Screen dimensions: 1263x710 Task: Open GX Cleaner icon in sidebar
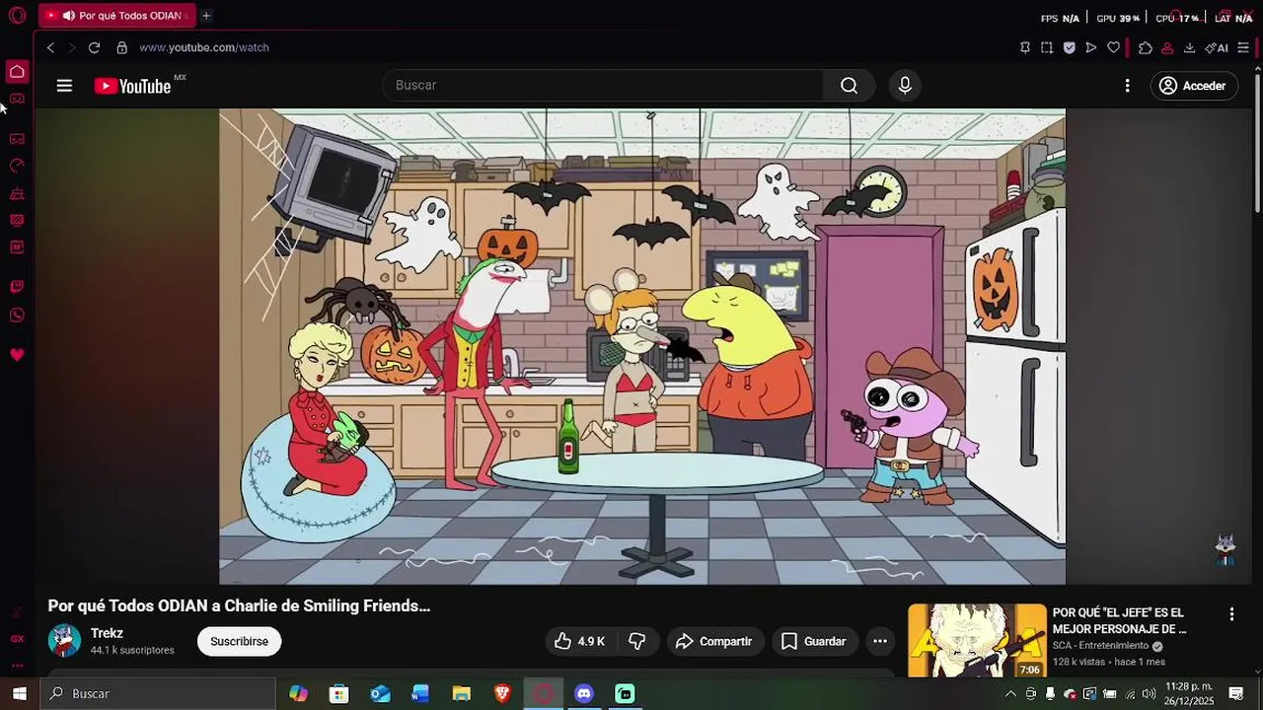pos(17,193)
